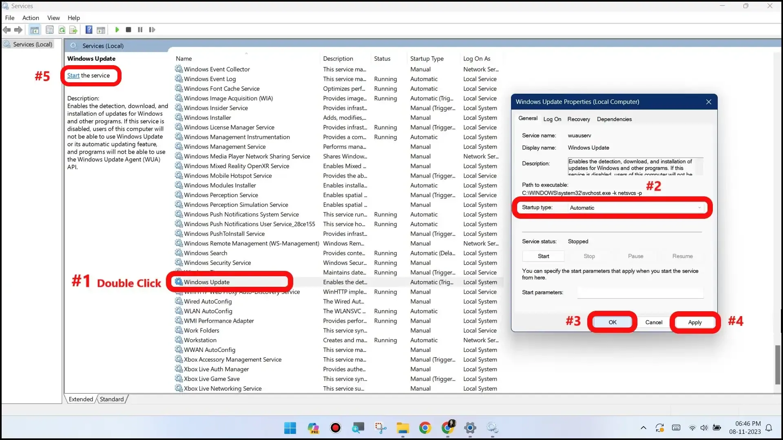Click the restart service icon
This screenshot has width=783, height=440.
tap(152, 30)
